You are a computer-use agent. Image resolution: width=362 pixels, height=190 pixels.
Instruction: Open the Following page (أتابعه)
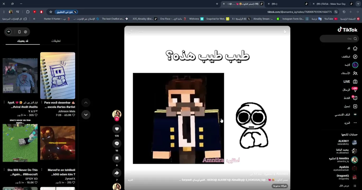click(351, 65)
